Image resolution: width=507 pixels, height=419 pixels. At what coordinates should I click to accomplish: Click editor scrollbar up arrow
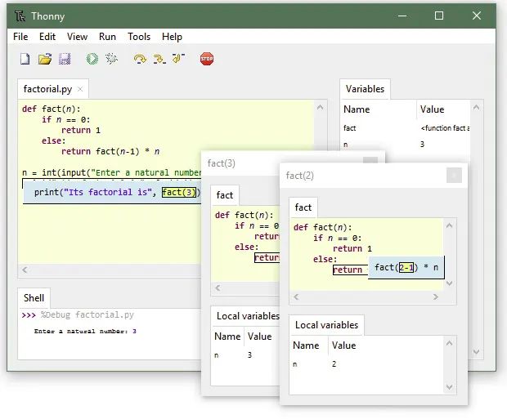click(320, 107)
